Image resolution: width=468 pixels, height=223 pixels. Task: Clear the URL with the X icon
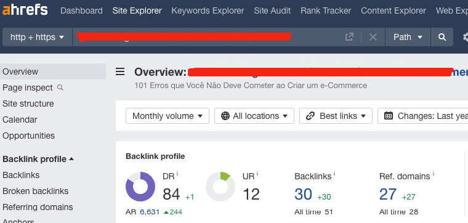[x=373, y=37]
